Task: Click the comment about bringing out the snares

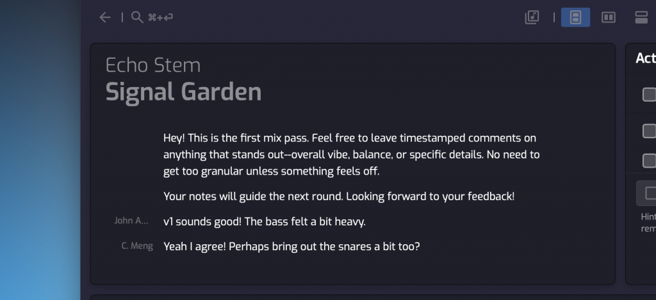Action: 291,246
